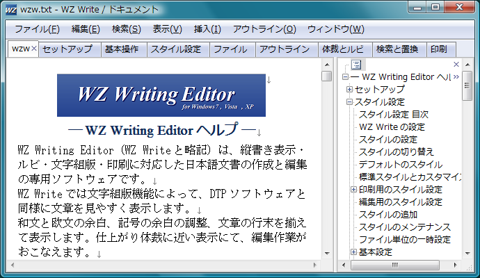Maximize the WZ Write window
The image size is (480, 278).
point(435,7)
